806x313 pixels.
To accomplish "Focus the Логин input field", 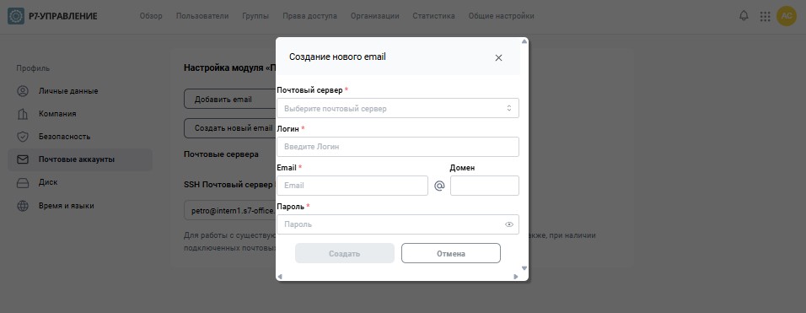I will click(x=398, y=147).
